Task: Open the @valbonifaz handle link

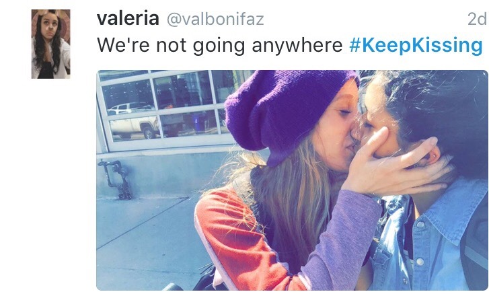Action: pyautogui.click(x=215, y=20)
